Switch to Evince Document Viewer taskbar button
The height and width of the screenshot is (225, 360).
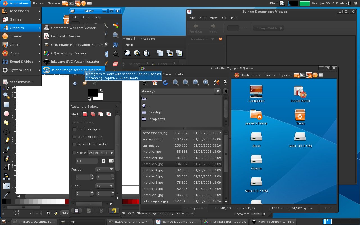(x=178, y=222)
